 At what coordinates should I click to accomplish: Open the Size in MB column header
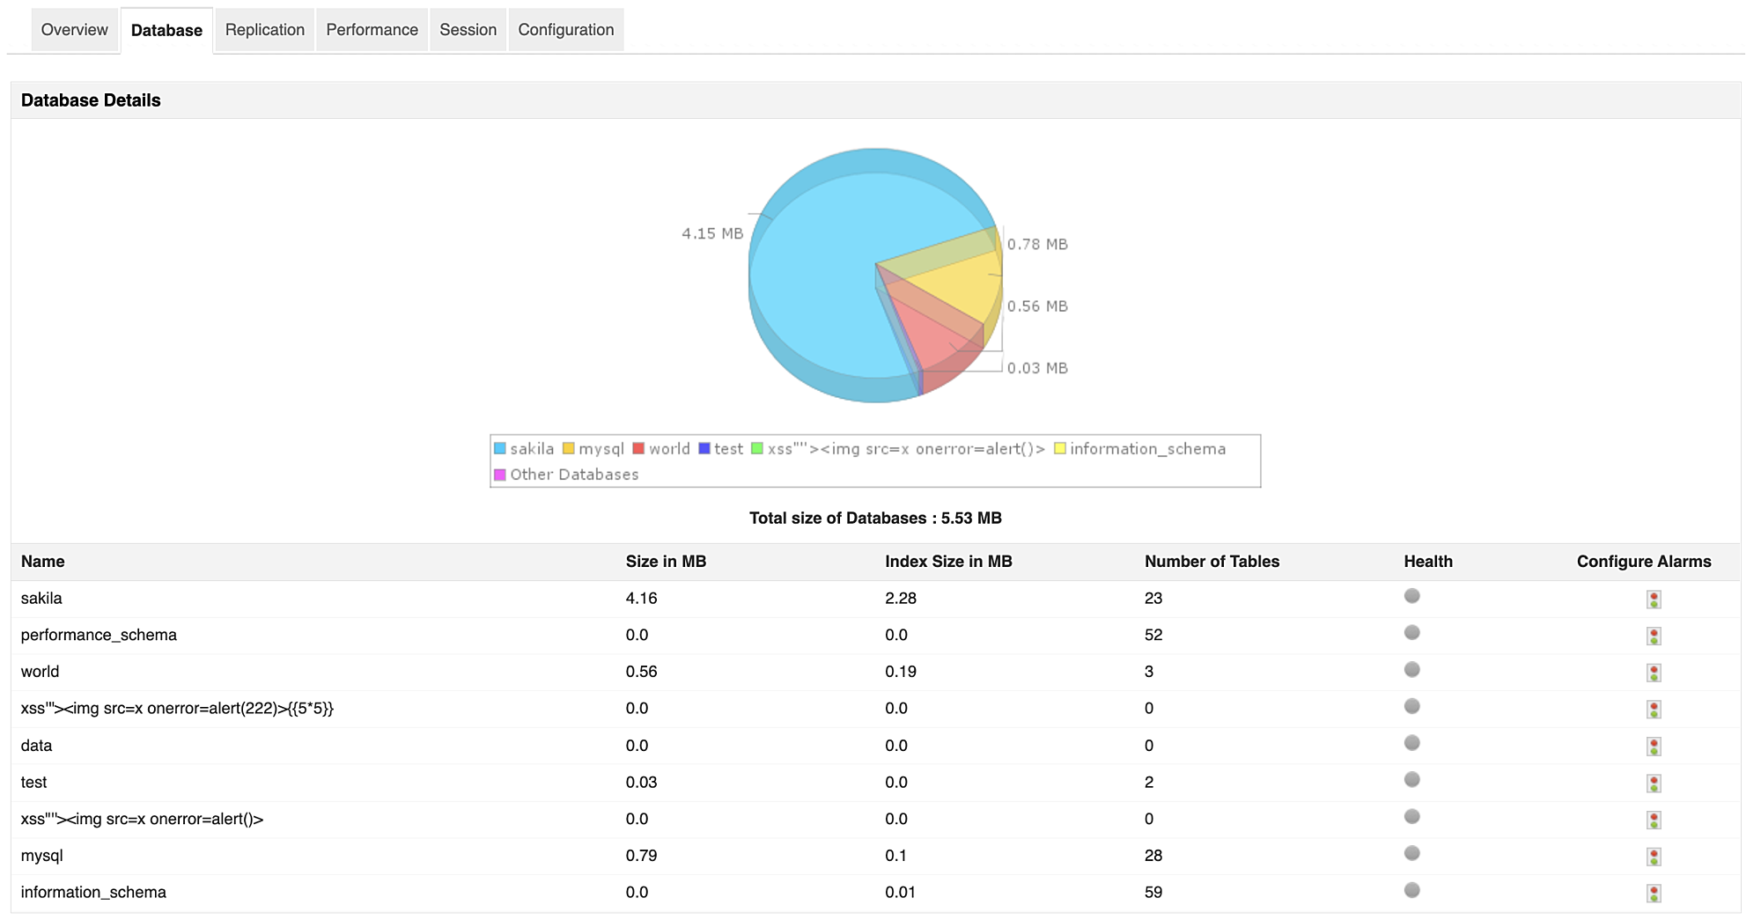pos(666,562)
